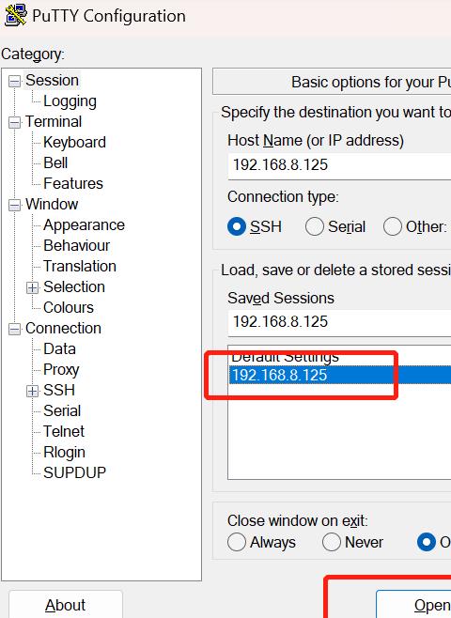The width and height of the screenshot is (451, 618).
Task: Select Proxy under Connection
Action: click(x=61, y=370)
